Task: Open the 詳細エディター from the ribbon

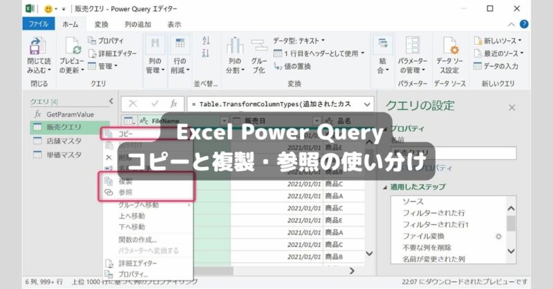Action: click(x=113, y=53)
